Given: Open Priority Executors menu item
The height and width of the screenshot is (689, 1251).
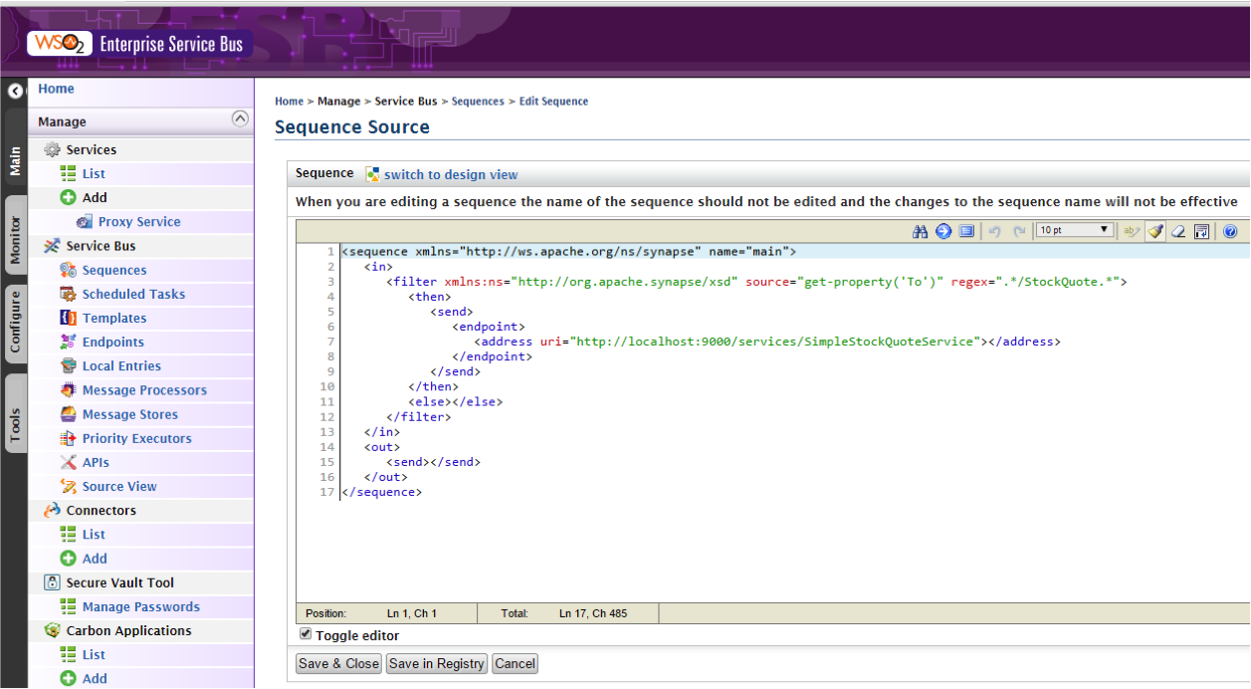Looking at the screenshot, I should [x=137, y=438].
